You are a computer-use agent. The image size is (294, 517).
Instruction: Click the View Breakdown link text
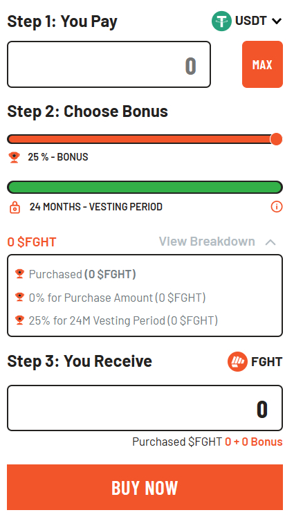pos(207,242)
